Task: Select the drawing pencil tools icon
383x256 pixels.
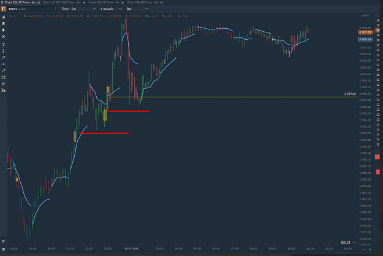Action: (4, 37)
